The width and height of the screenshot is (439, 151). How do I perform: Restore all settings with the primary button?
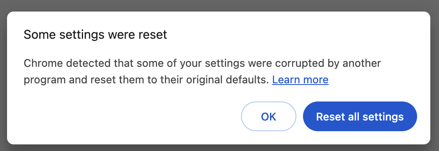coord(360,116)
